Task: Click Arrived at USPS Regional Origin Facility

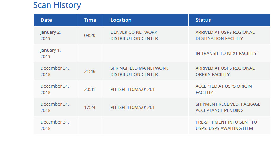Action: [x=225, y=71]
